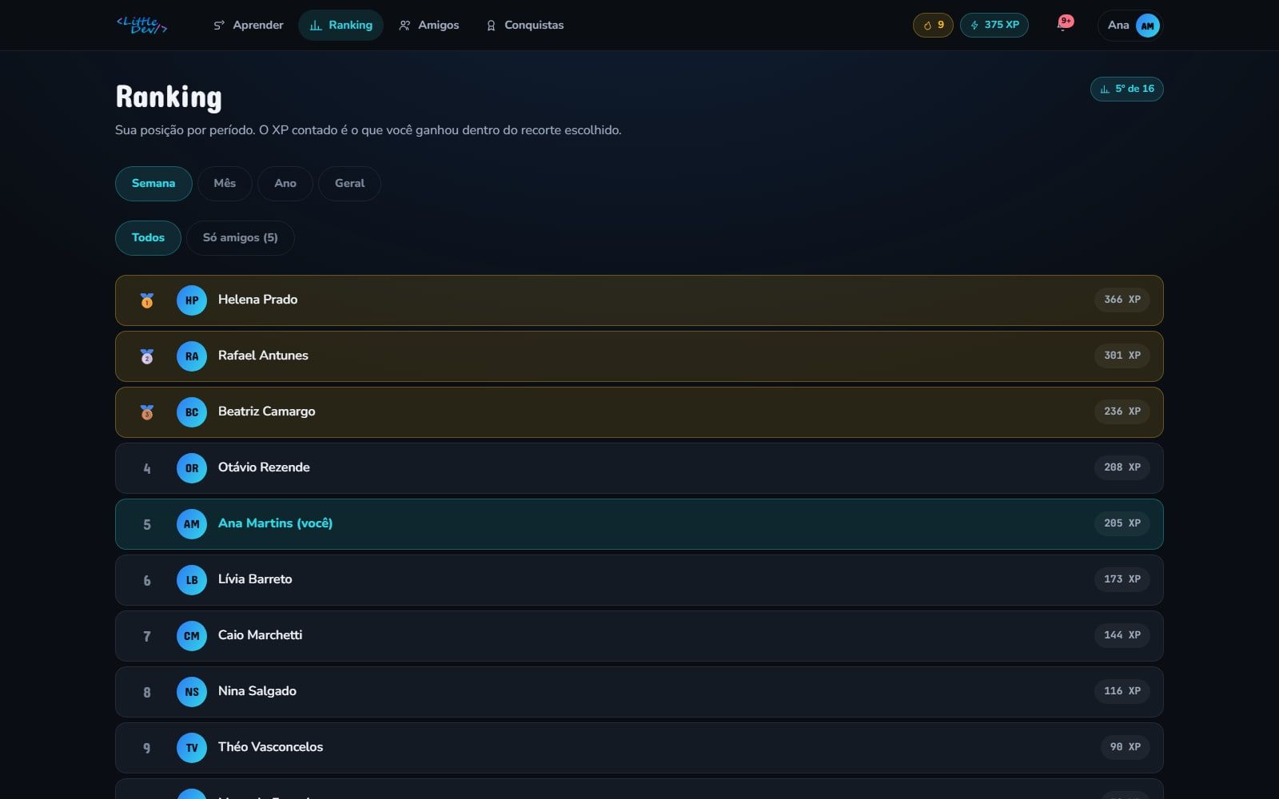Click the 366 XP value
1279x799 pixels.
tap(1122, 300)
